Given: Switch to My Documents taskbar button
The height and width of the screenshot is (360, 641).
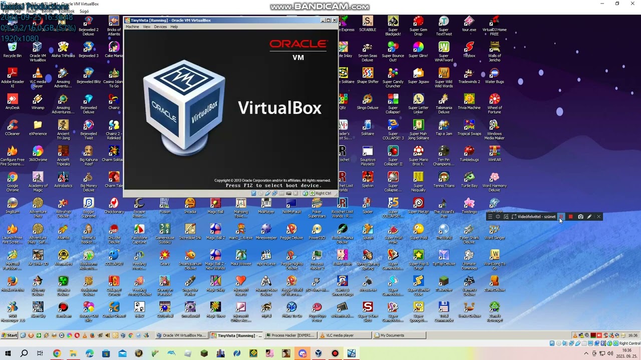Looking at the screenshot, I should click(400, 335).
